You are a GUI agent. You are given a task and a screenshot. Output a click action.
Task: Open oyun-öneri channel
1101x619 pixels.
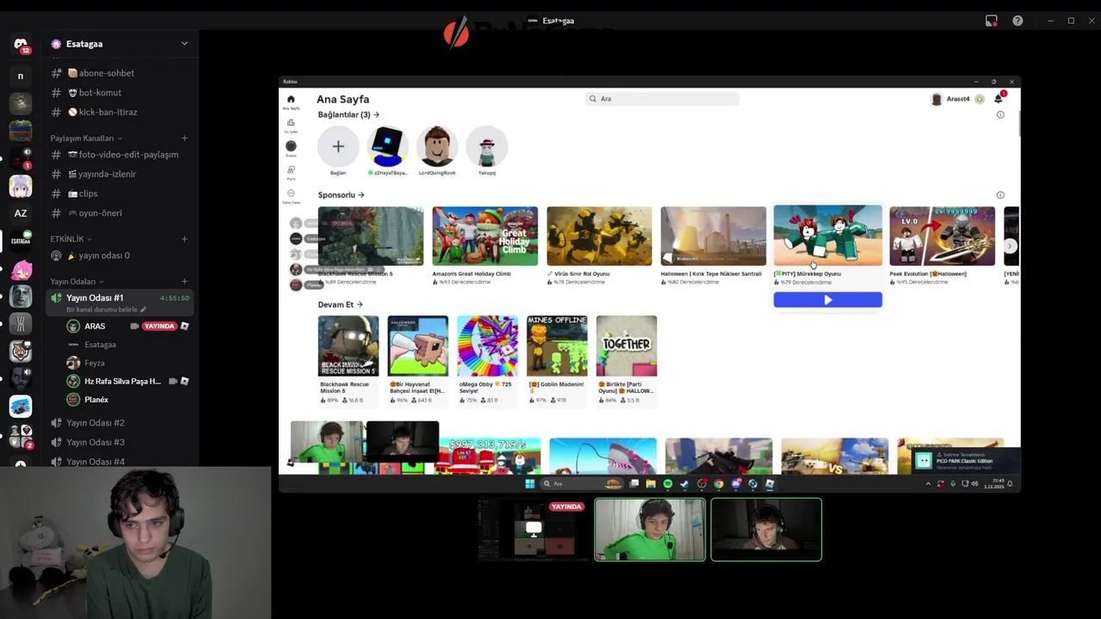click(x=120, y=213)
